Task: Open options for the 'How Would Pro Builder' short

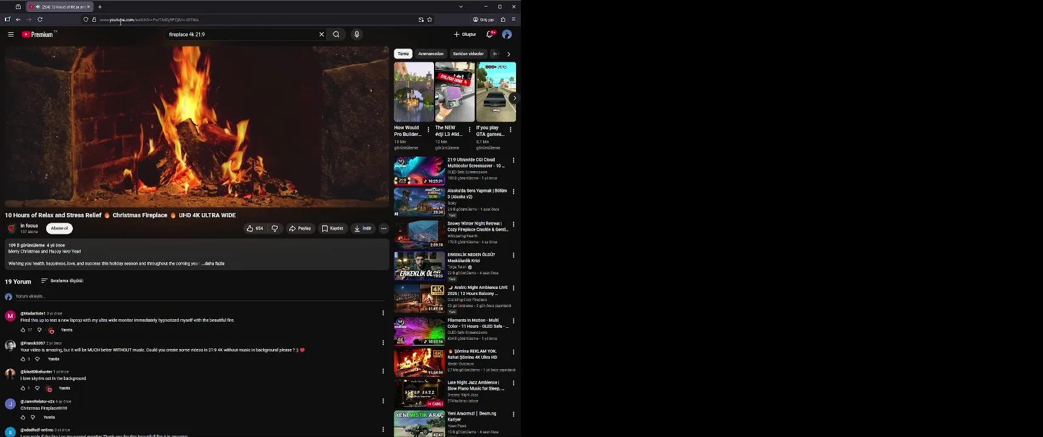Action: [429, 129]
